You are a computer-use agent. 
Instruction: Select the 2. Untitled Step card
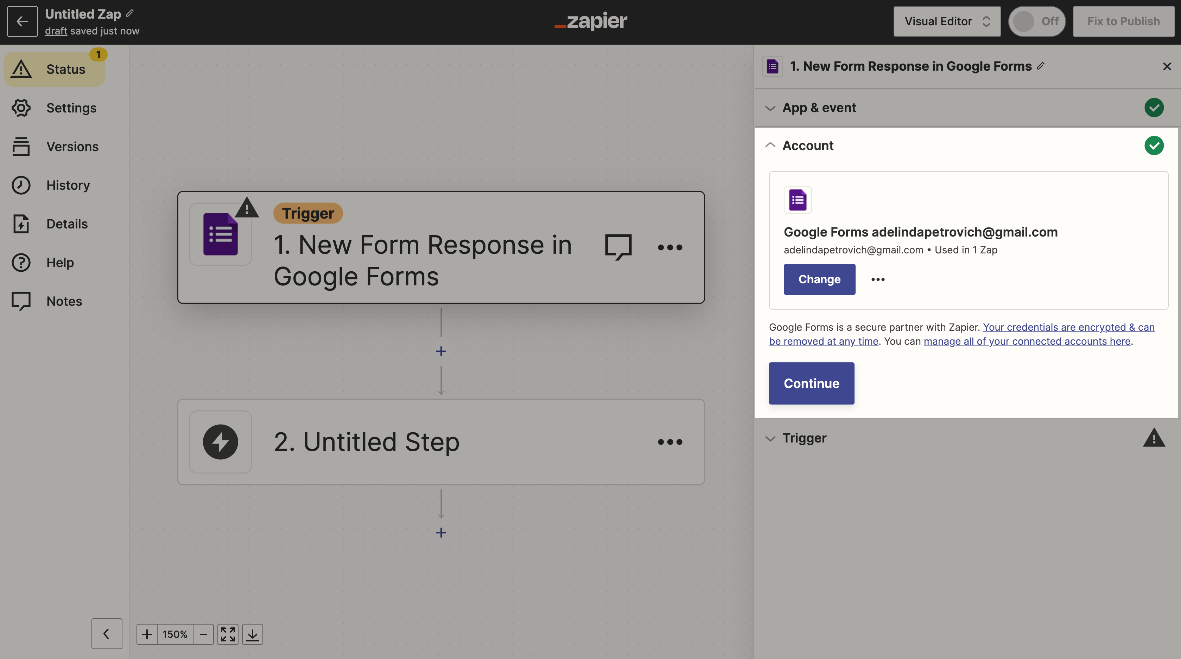point(441,442)
